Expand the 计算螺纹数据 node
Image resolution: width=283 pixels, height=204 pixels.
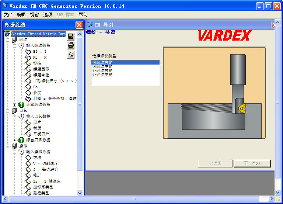15,105
